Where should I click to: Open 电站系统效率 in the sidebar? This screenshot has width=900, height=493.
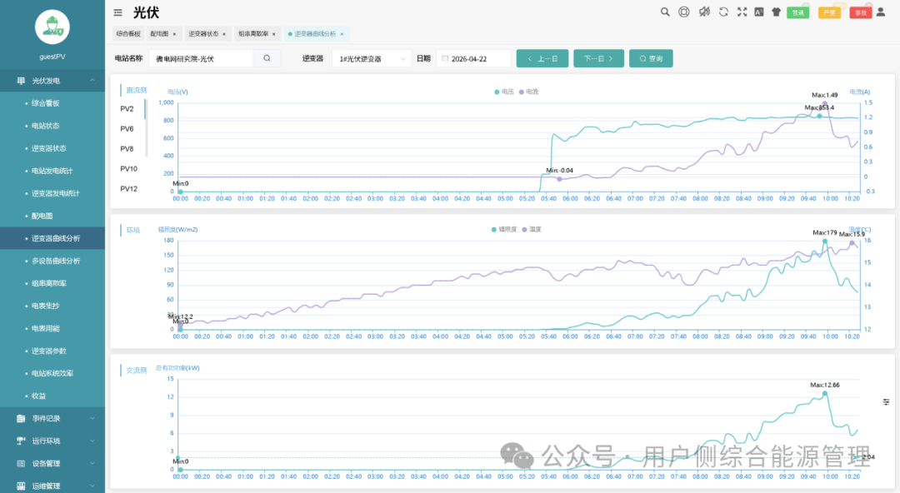tap(52, 373)
